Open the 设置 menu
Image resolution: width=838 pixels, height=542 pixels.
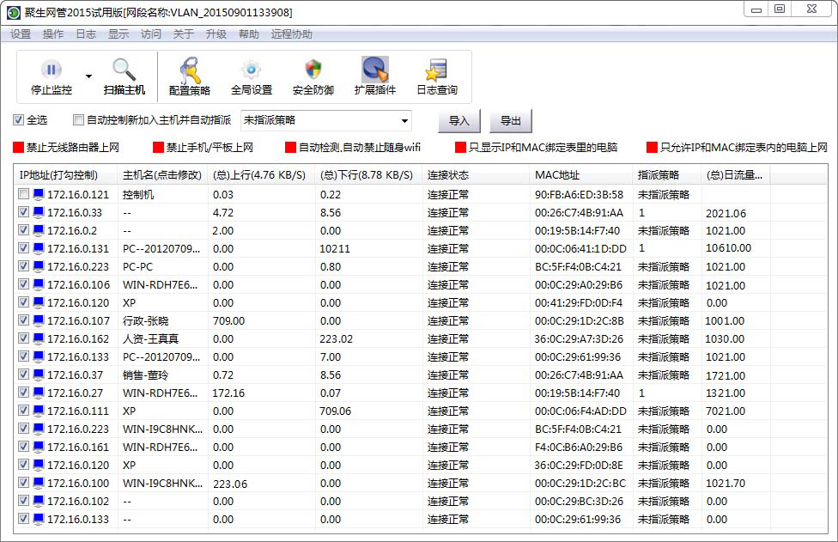19,34
